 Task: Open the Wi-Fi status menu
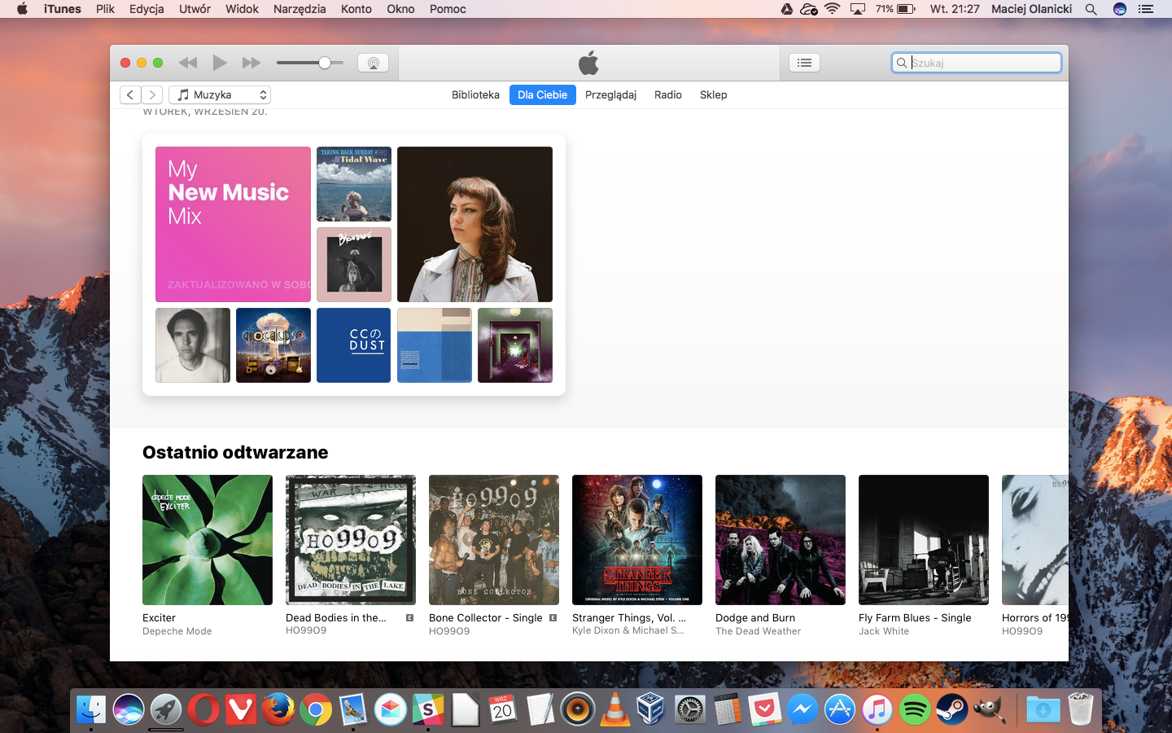[x=832, y=9]
